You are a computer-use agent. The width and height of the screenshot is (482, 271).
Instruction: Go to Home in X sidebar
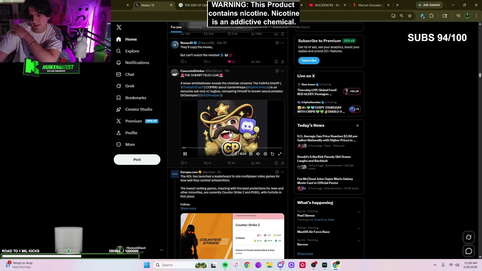point(127,39)
